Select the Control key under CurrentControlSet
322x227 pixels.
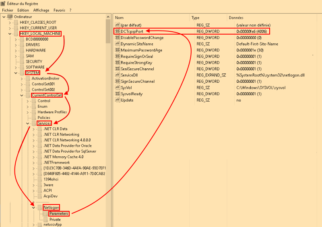click(44, 101)
